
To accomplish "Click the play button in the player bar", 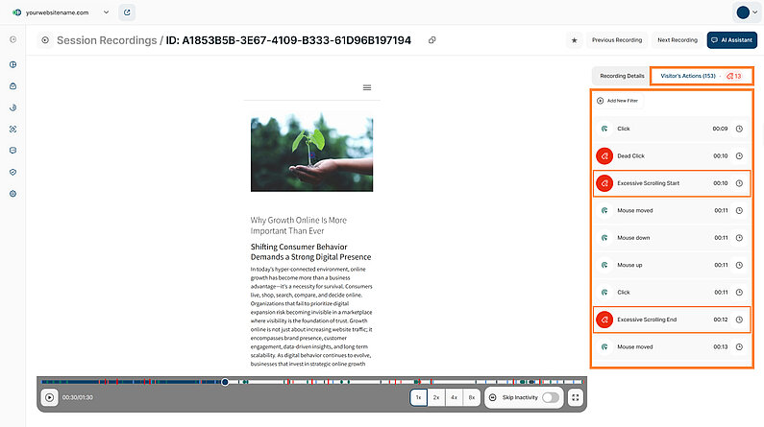I will point(49,396).
